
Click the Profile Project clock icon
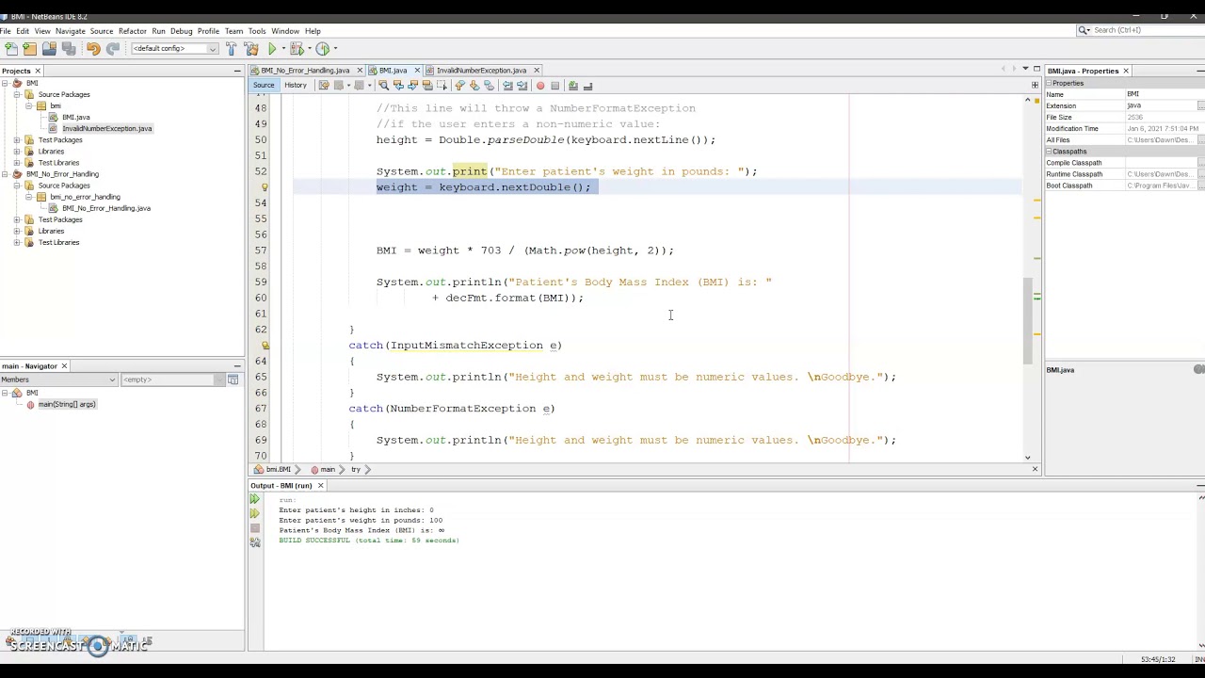tap(323, 49)
